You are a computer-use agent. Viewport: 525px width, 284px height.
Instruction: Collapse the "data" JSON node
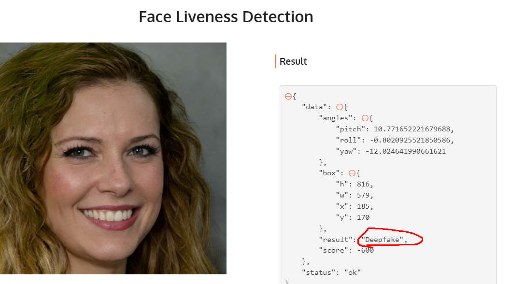click(x=339, y=107)
